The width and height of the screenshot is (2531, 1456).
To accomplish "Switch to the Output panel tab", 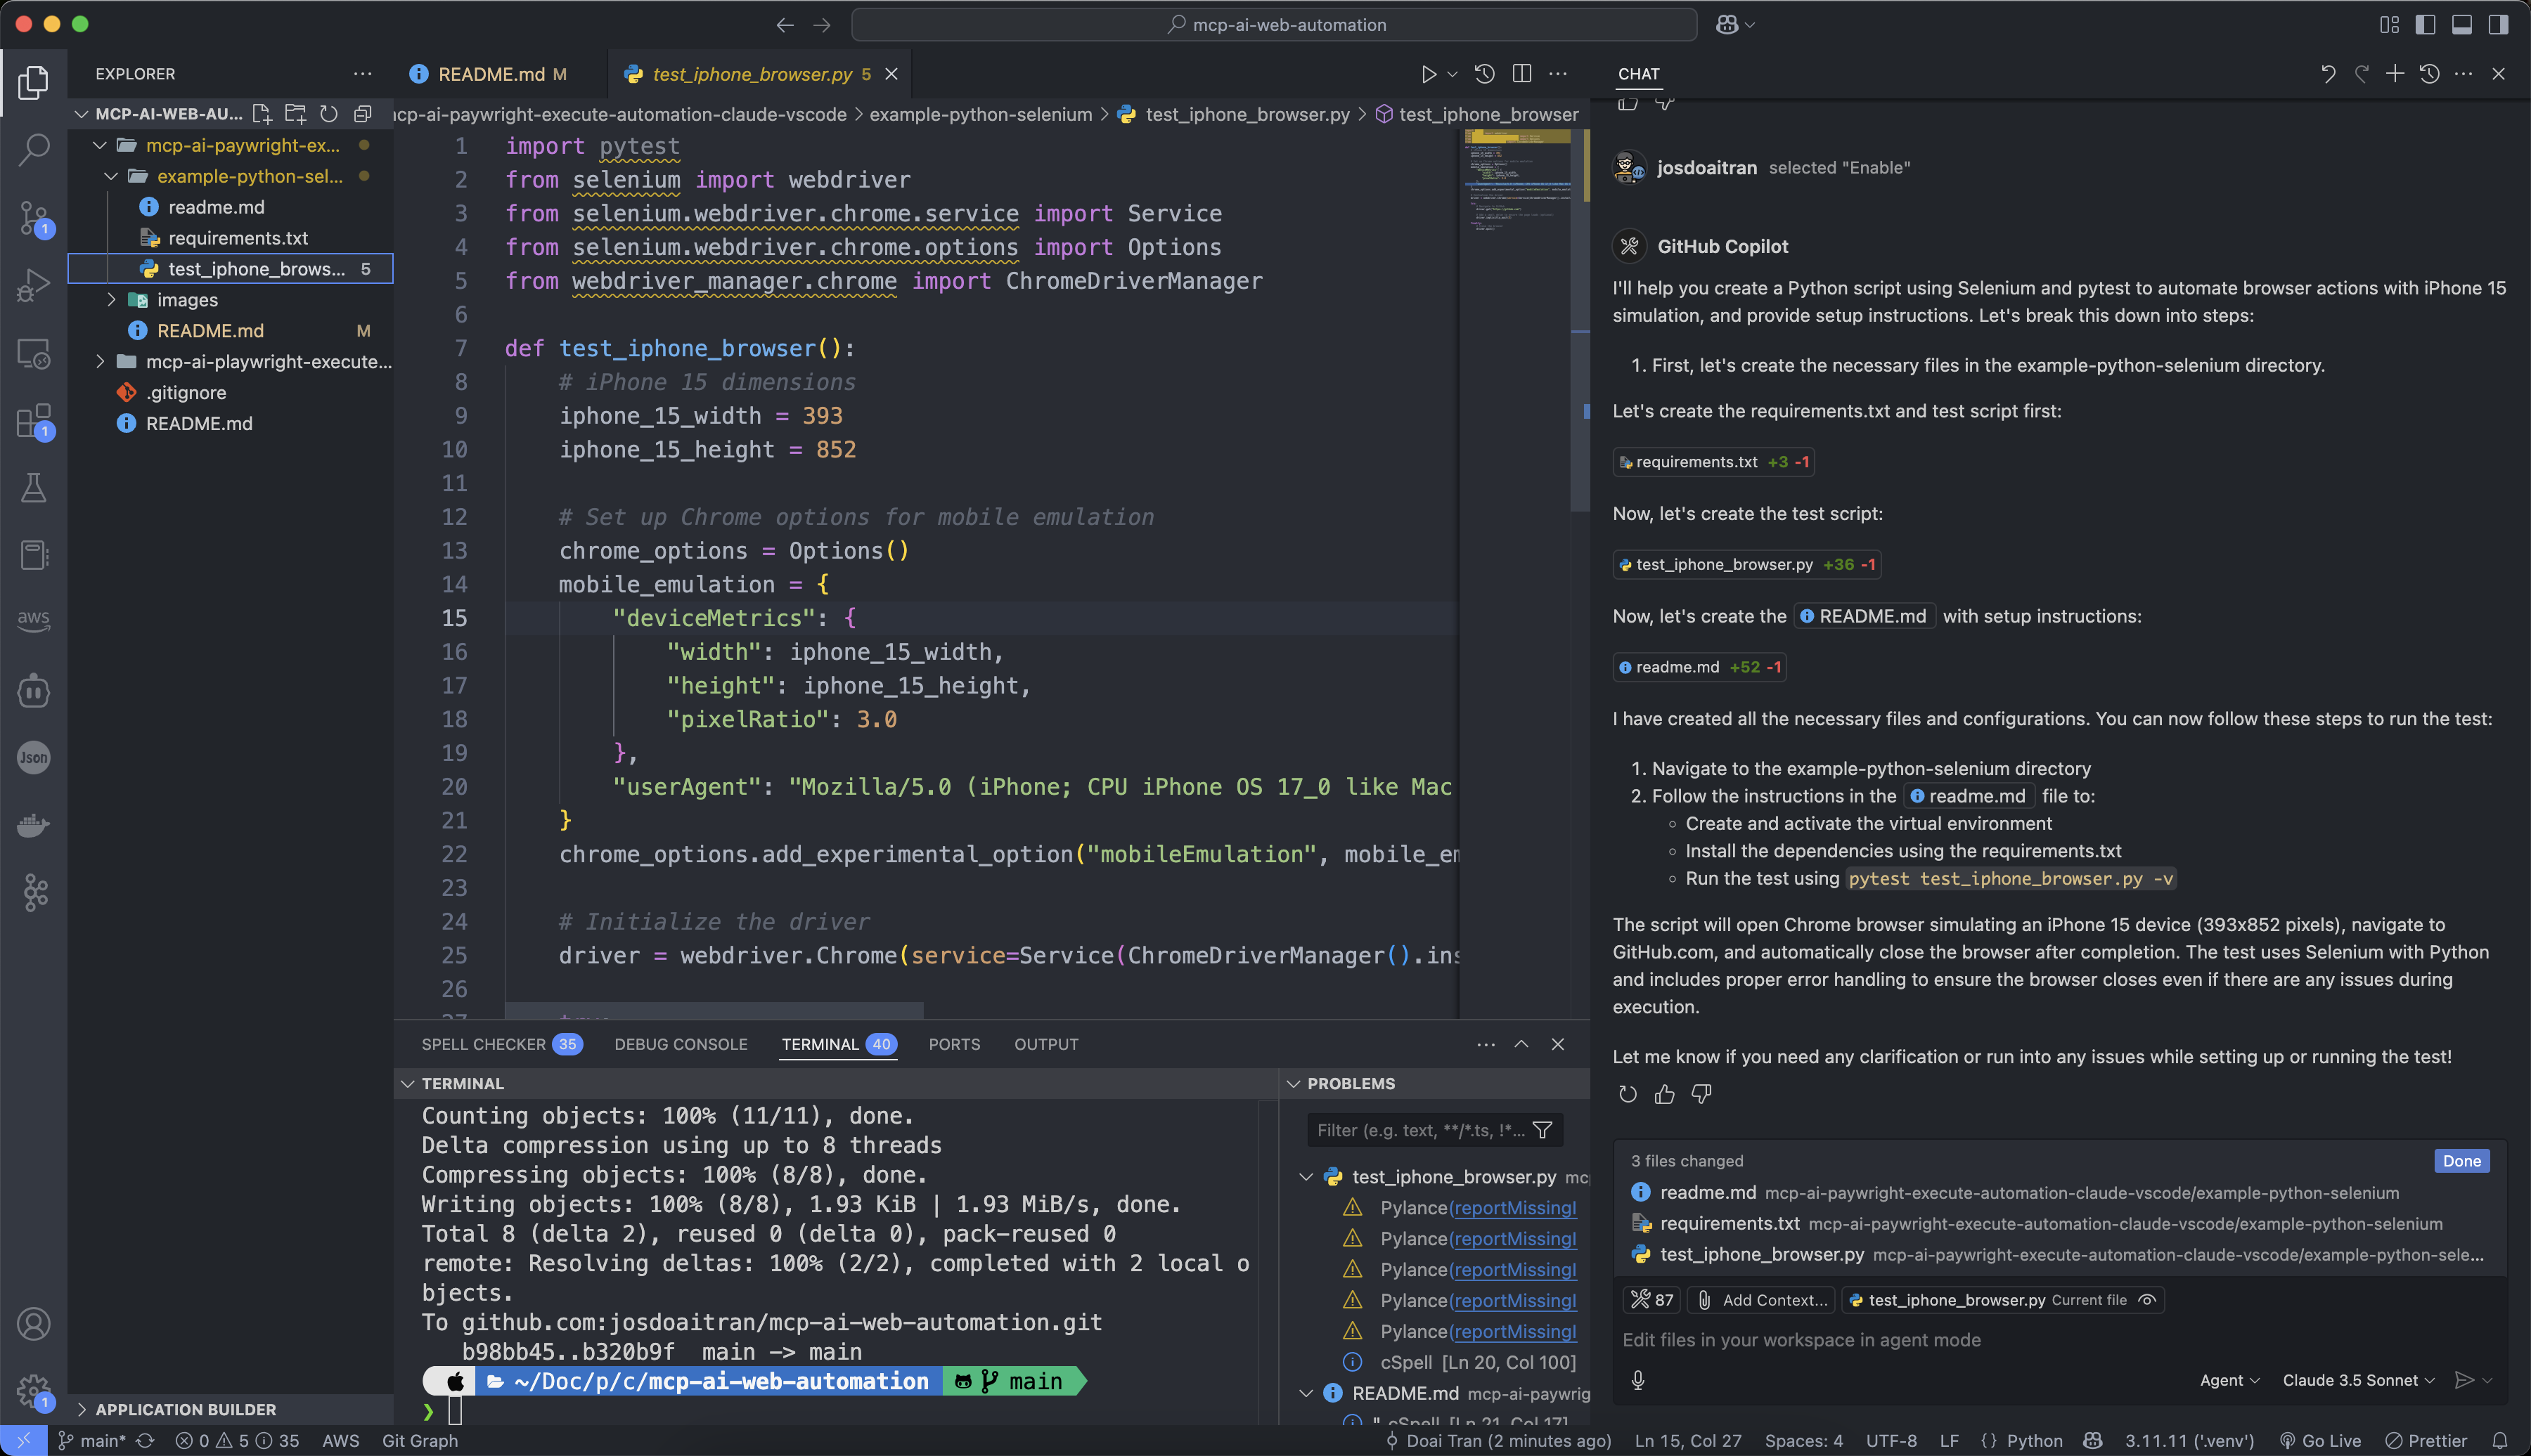I will tap(1045, 1044).
